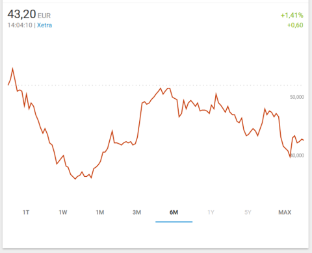This screenshot has width=312, height=253.
Task: Show the 1M chart period
Action: pyautogui.click(x=100, y=212)
